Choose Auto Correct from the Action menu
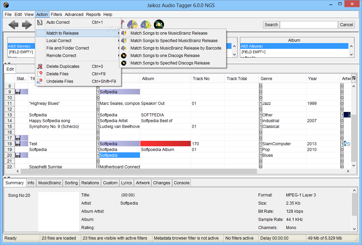Screen dimensions: 362x245 pos(78,22)
